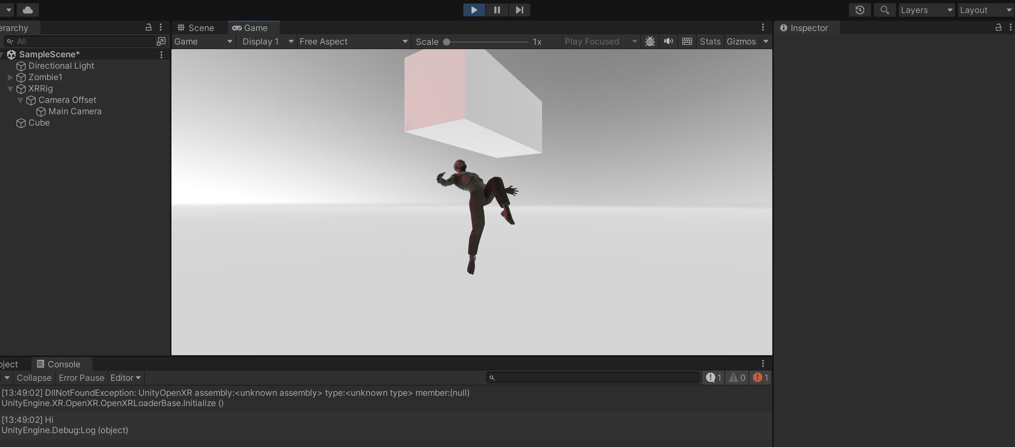Toggle the shortcuts keyboard icon
Viewport: 1015px width, 447px height.
687,41
